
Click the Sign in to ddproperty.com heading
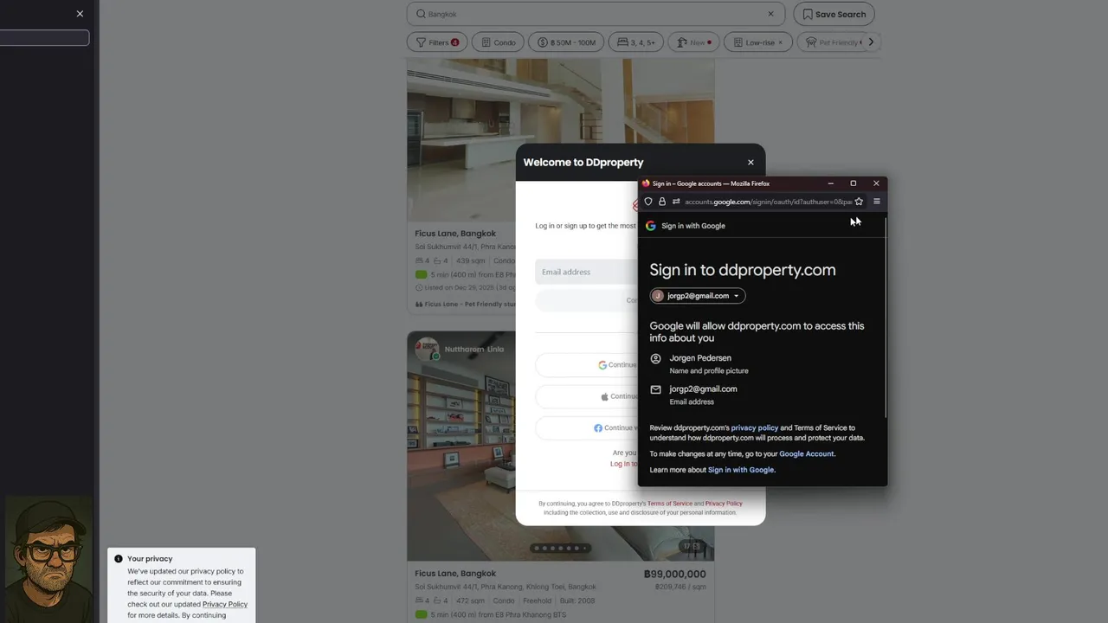pos(743,270)
